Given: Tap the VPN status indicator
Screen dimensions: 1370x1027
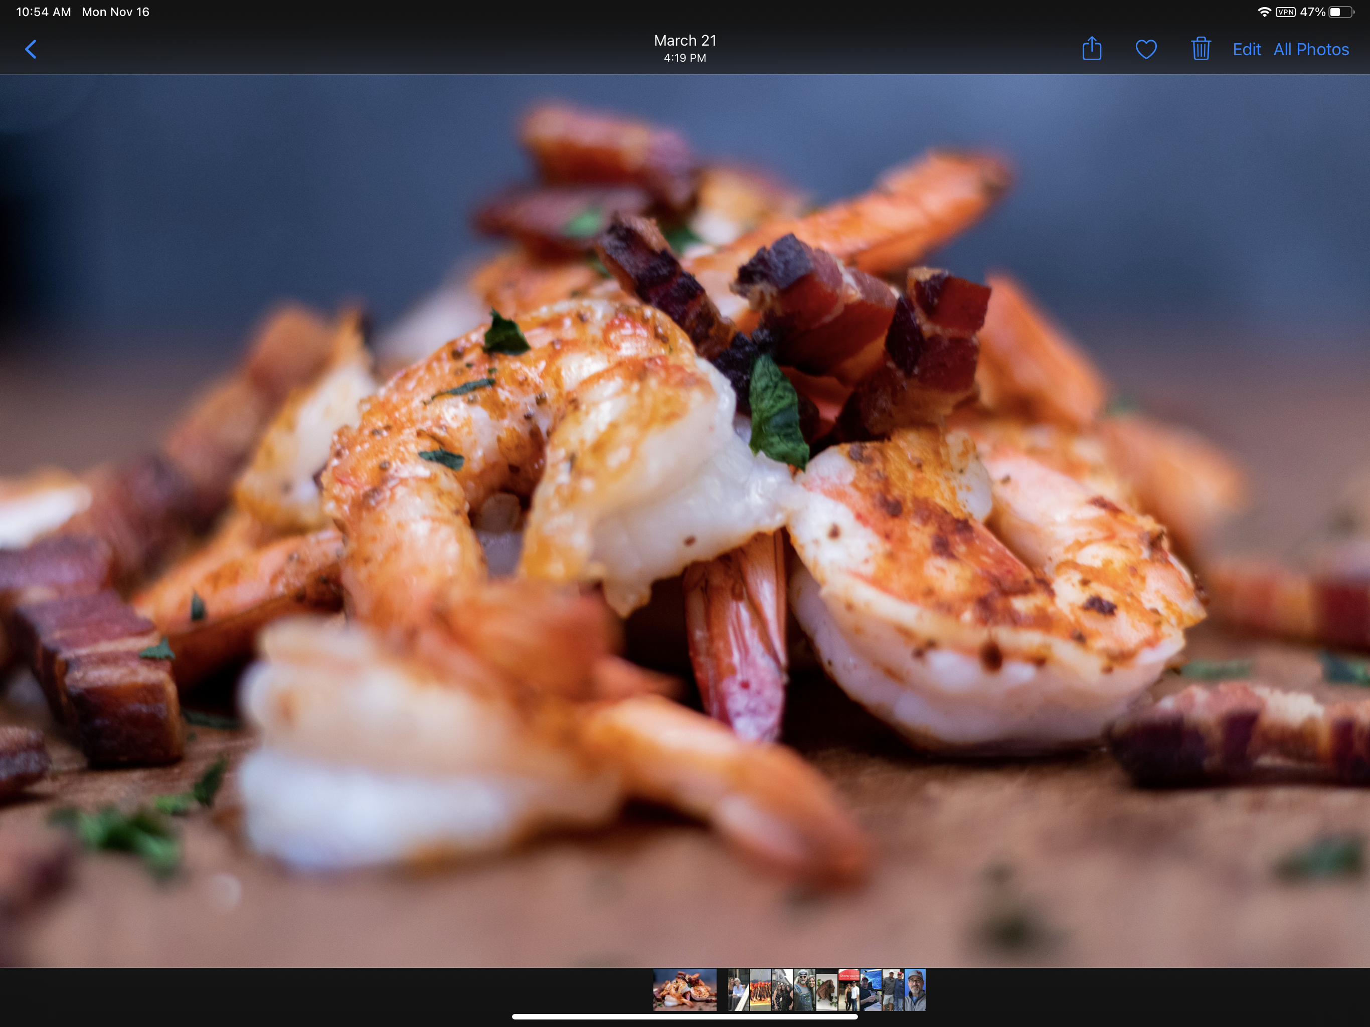Looking at the screenshot, I should (1285, 12).
